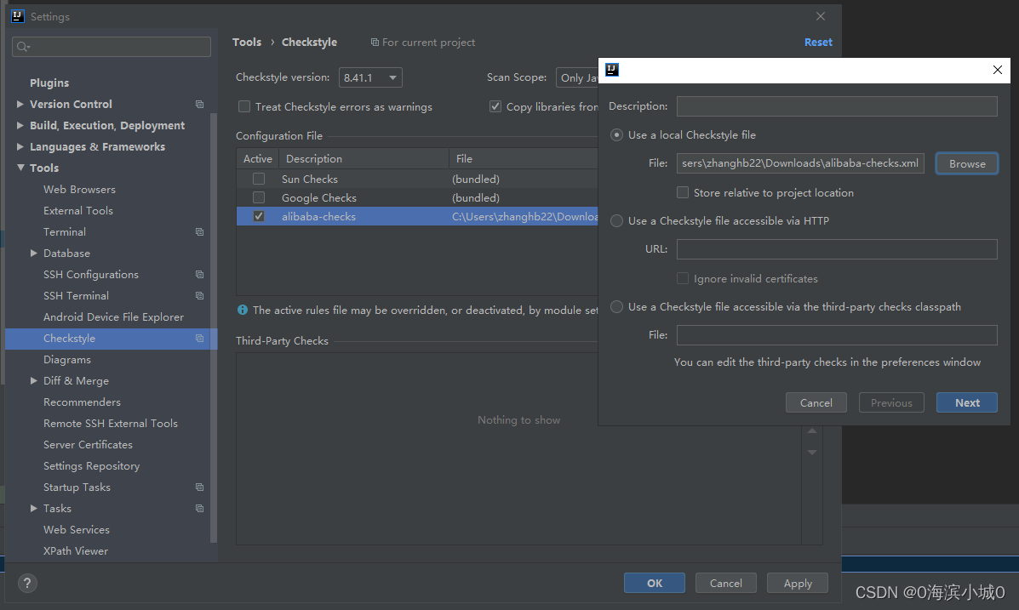Click OK in Settings
1019x610 pixels.
655,583
